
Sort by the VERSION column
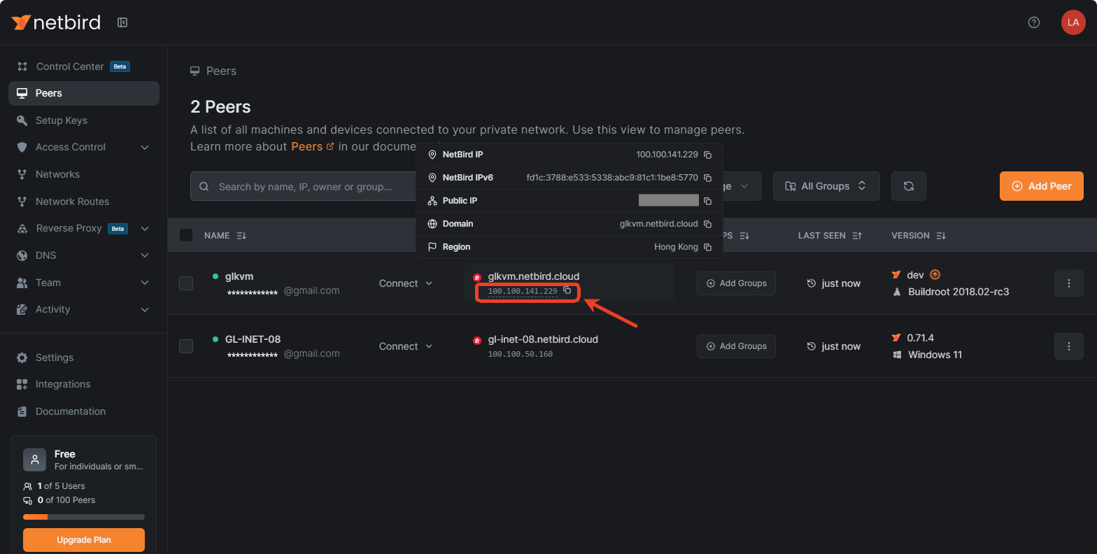919,236
